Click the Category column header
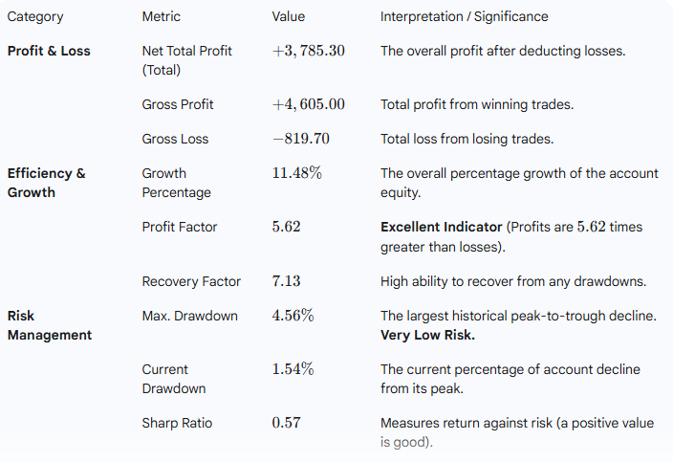The image size is (673, 462). (x=35, y=16)
